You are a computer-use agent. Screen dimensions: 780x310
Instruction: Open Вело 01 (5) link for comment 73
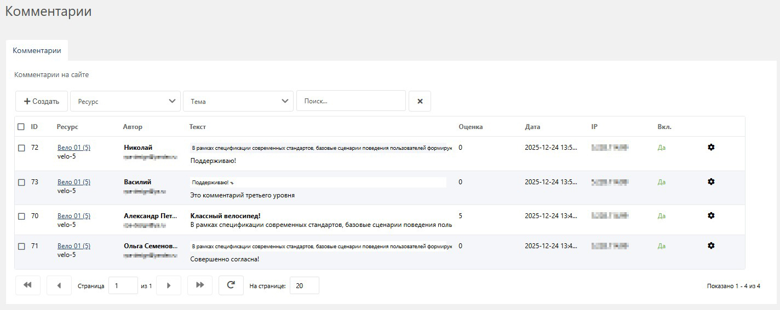(73, 182)
